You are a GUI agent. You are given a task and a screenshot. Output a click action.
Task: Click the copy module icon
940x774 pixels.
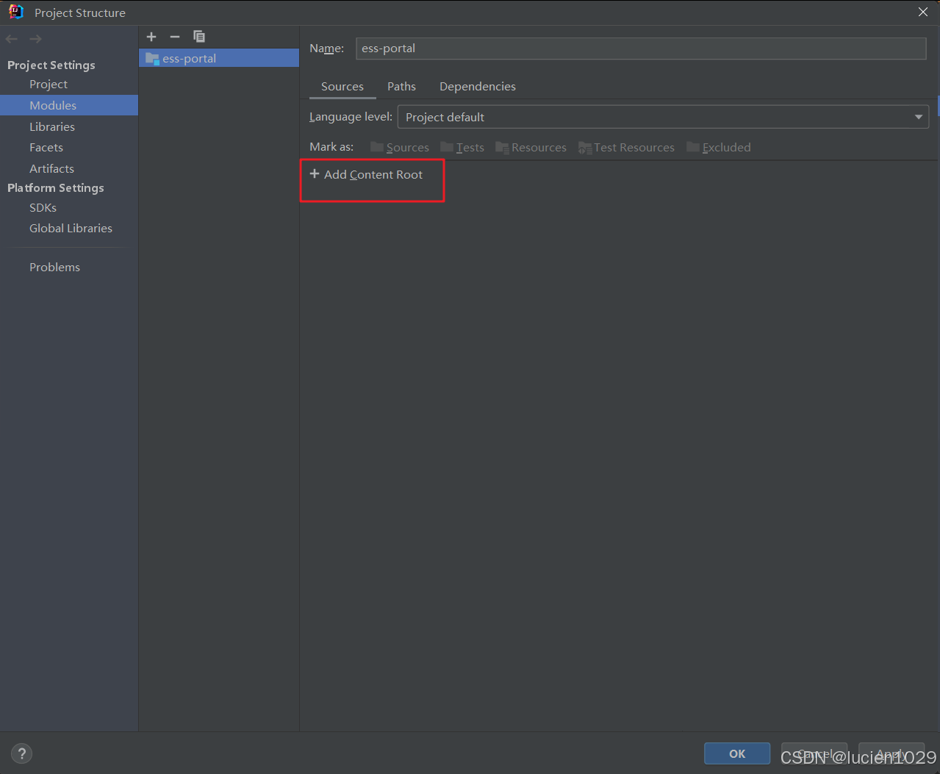point(199,37)
